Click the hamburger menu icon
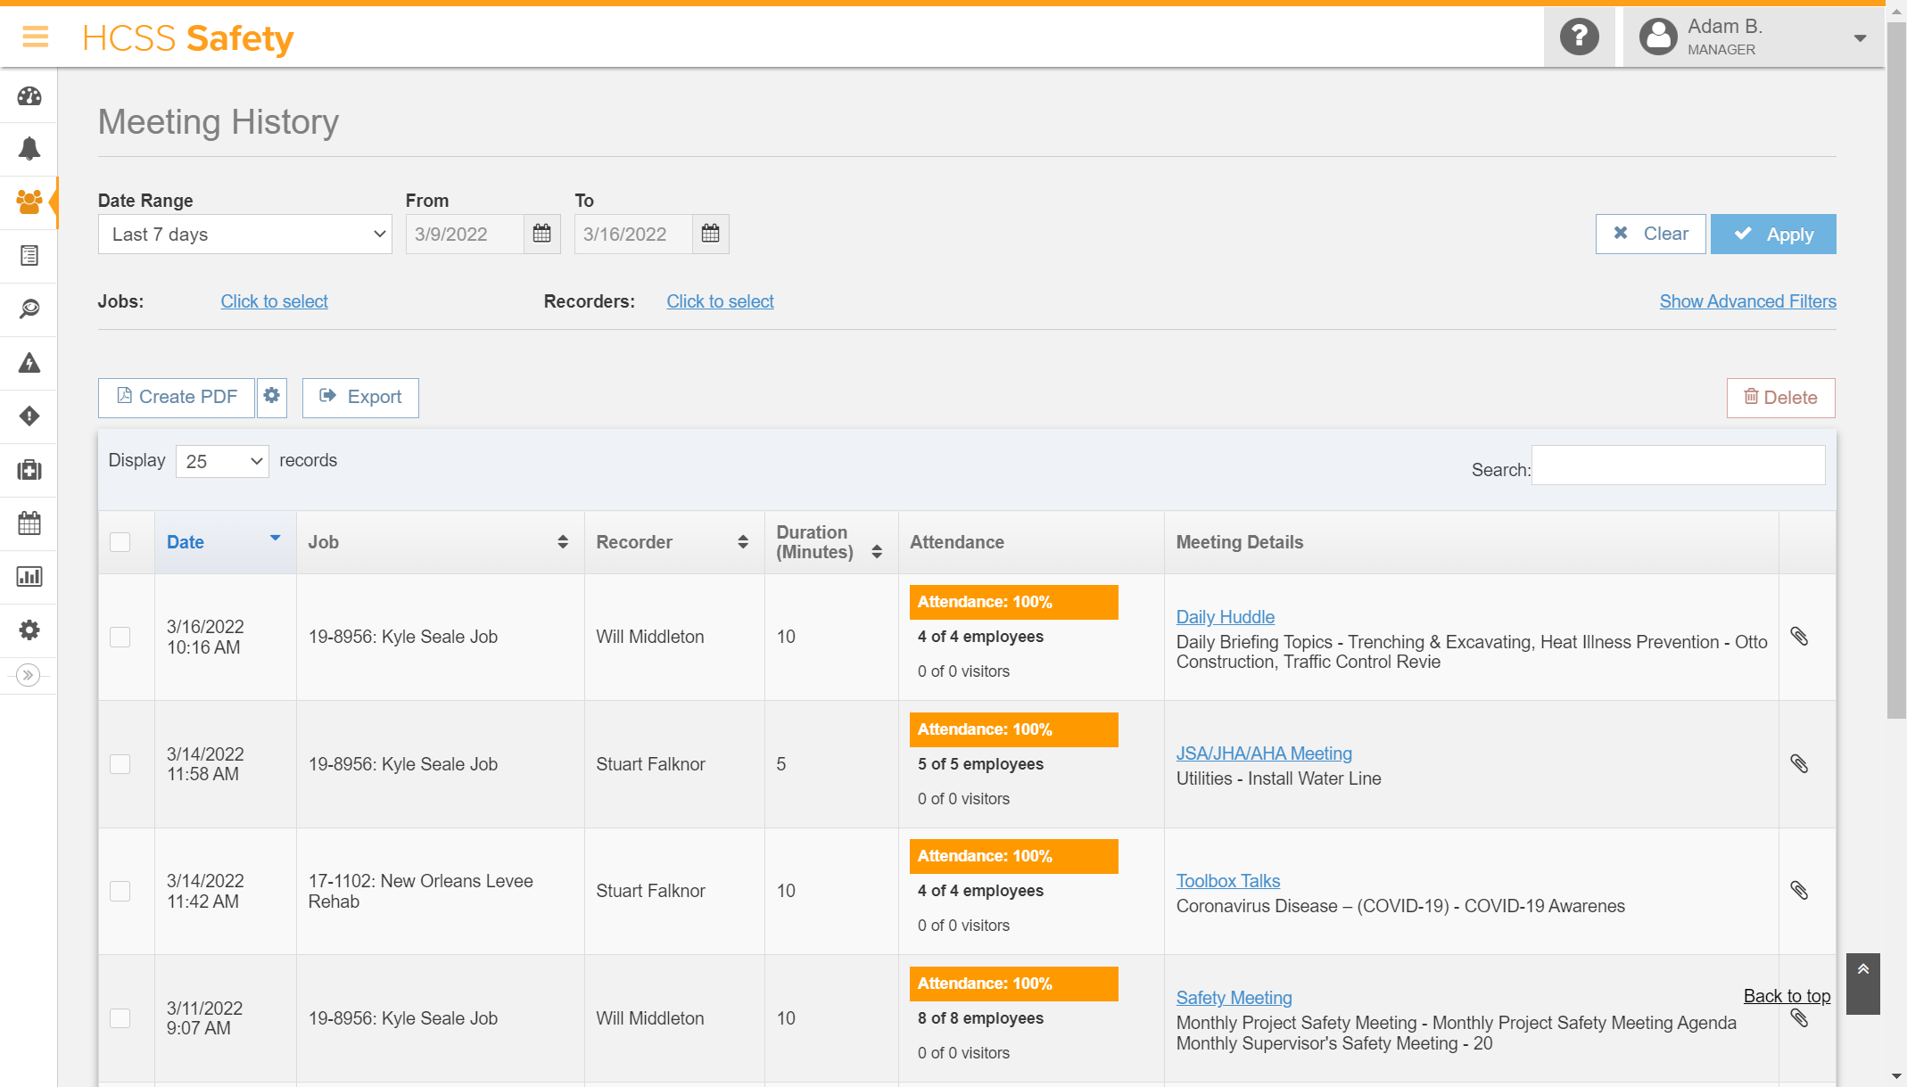This screenshot has width=1907, height=1087. [x=36, y=37]
